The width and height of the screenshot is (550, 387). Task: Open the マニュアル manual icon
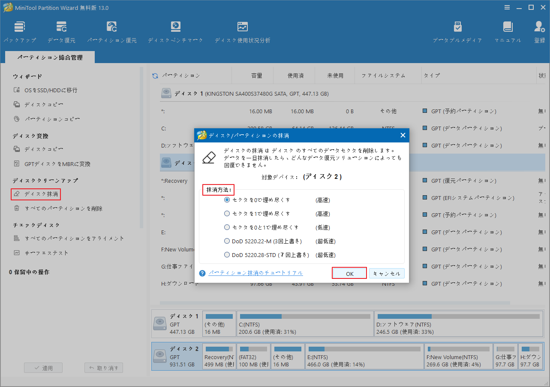[x=508, y=32]
